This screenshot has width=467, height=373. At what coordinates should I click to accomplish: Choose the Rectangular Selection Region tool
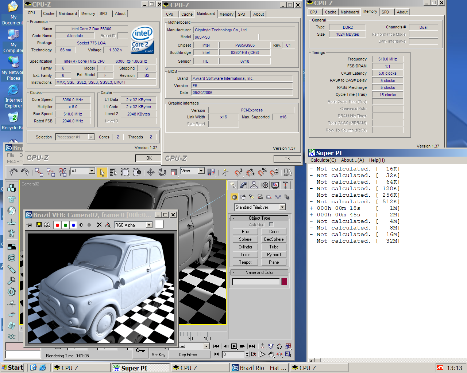[125, 172]
